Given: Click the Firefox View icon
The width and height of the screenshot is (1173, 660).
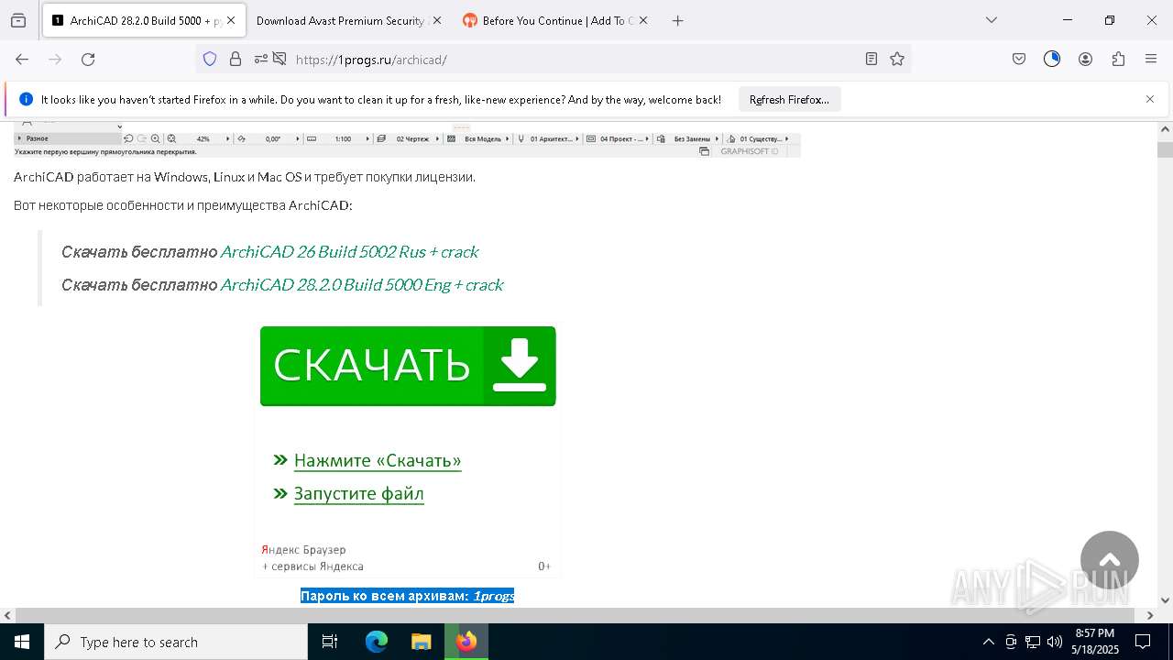Looking at the screenshot, I should pyautogui.click(x=18, y=20).
